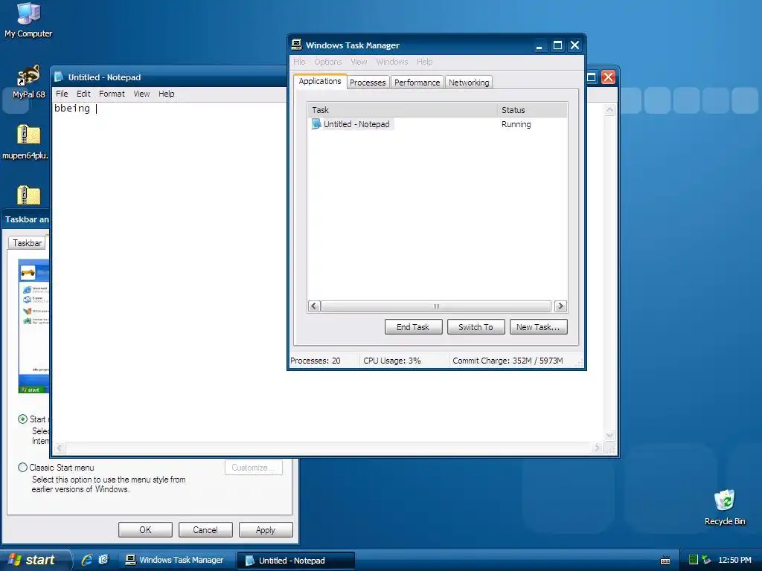This screenshot has height=571, width=762.
Task: Maximize the Task Manager window
Action: (x=557, y=45)
